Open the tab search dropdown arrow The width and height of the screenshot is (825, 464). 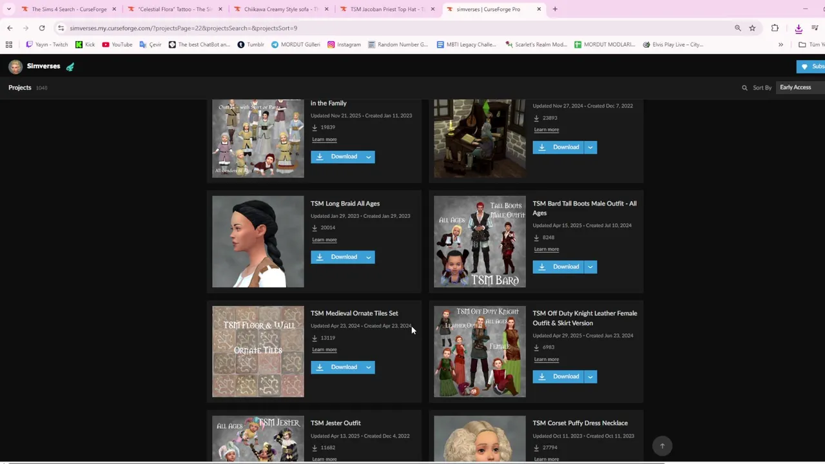[8, 9]
